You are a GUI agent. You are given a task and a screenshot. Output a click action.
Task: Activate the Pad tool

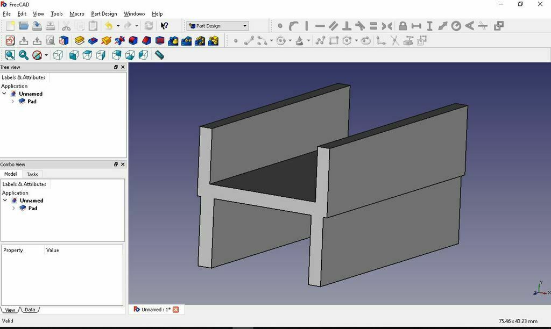coord(80,40)
